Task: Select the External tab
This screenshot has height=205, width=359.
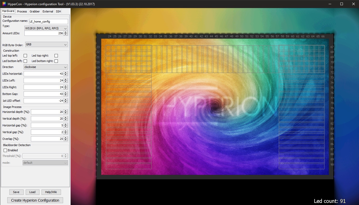Action: (x=48, y=11)
